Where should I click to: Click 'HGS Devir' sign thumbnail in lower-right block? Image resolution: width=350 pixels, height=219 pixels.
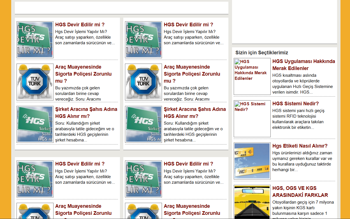pos(143,179)
